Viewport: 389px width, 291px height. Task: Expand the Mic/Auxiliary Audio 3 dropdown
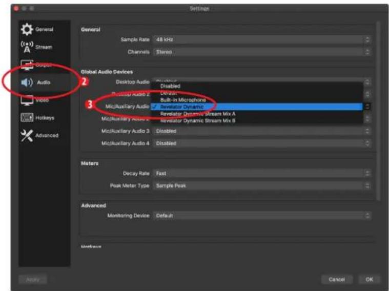(x=262, y=131)
